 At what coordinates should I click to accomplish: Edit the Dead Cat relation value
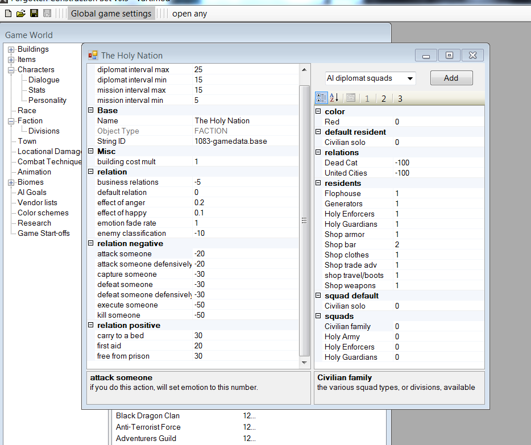(438, 163)
